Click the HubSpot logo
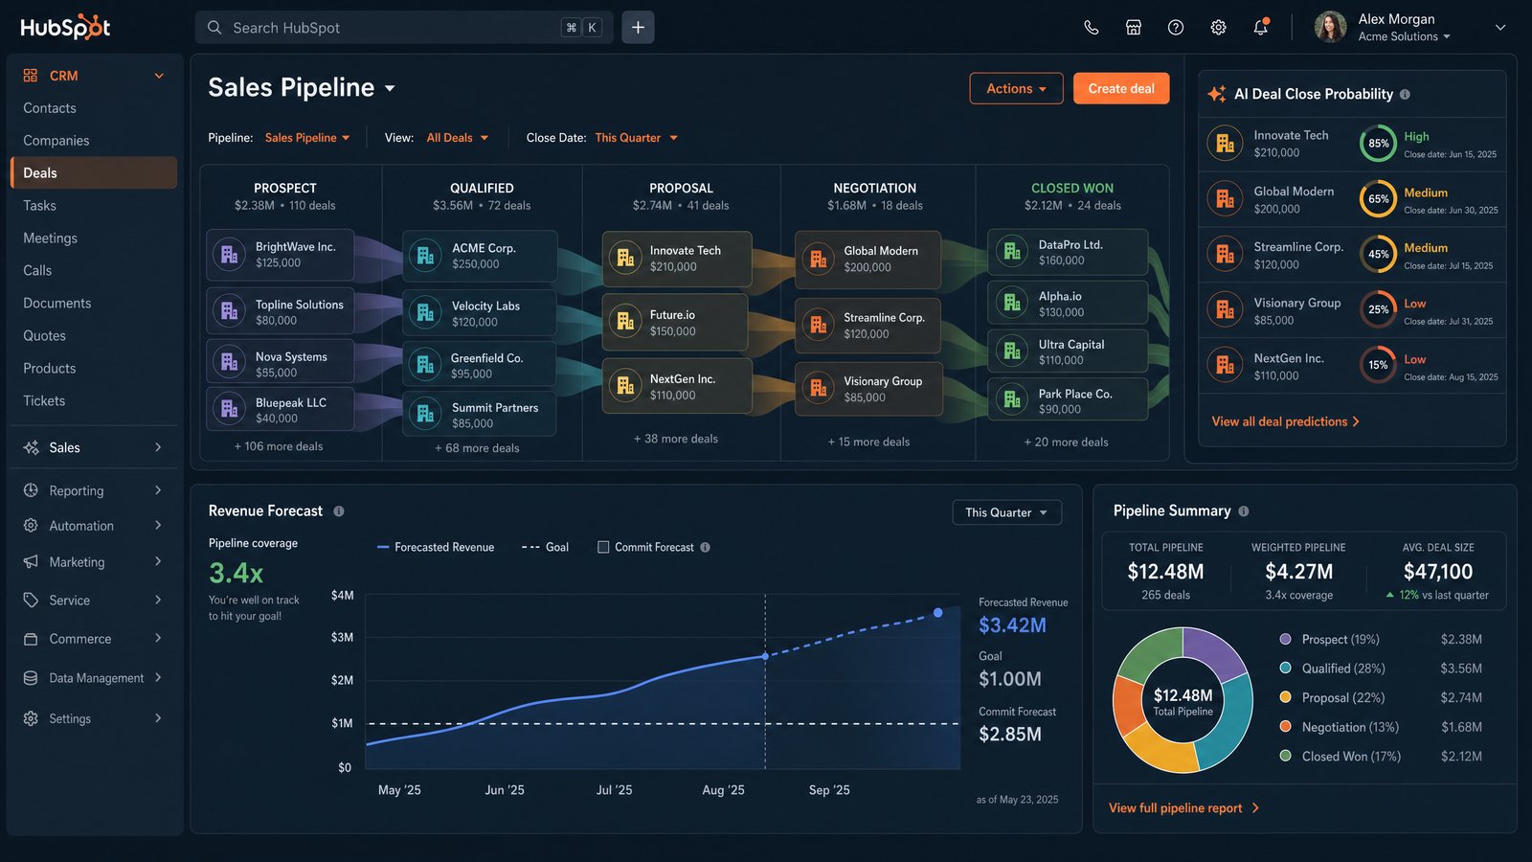The width and height of the screenshot is (1532, 862). (65, 27)
